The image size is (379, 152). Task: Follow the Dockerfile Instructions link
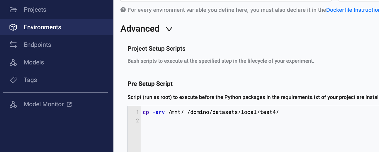[352, 10]
